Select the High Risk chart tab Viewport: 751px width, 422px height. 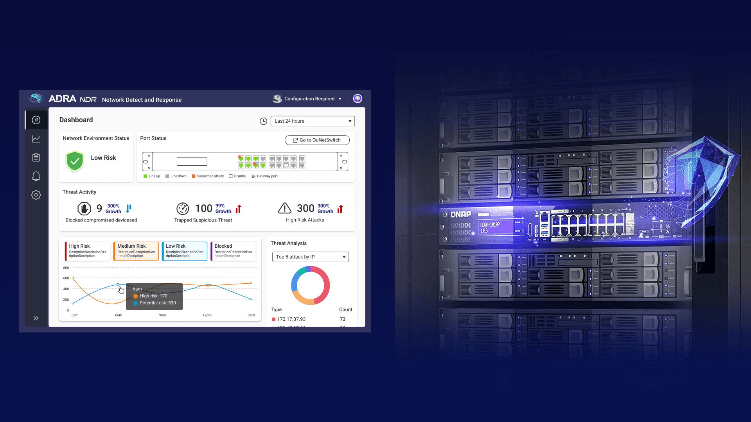point(88,251)
